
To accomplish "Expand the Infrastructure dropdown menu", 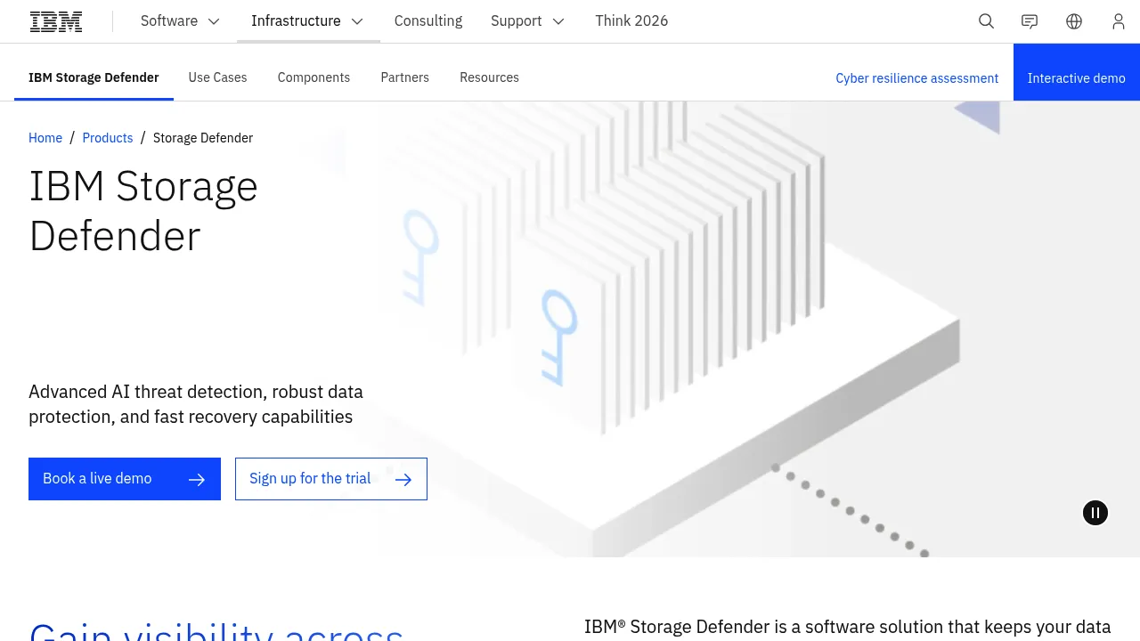I will point(308,21).
